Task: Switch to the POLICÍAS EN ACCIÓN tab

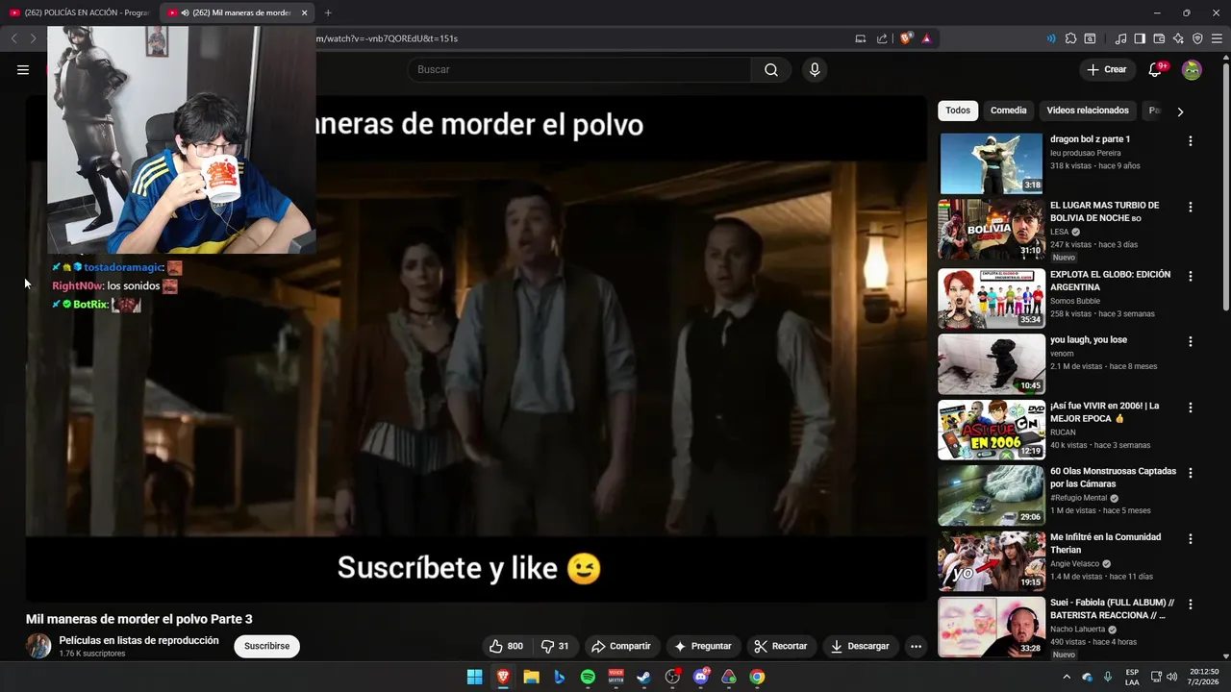Action: tap(79, 12)
